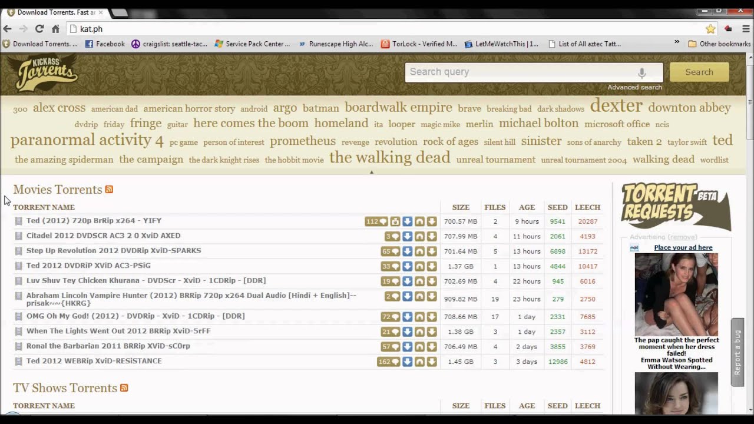The width and height of the screenshot is (754, 424).
Task: Click the boardwalk empire tag
Action: coord(398,107)
